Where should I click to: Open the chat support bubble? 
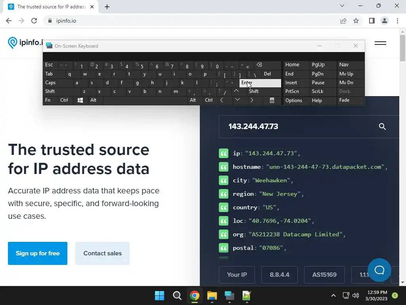[379, 270]
